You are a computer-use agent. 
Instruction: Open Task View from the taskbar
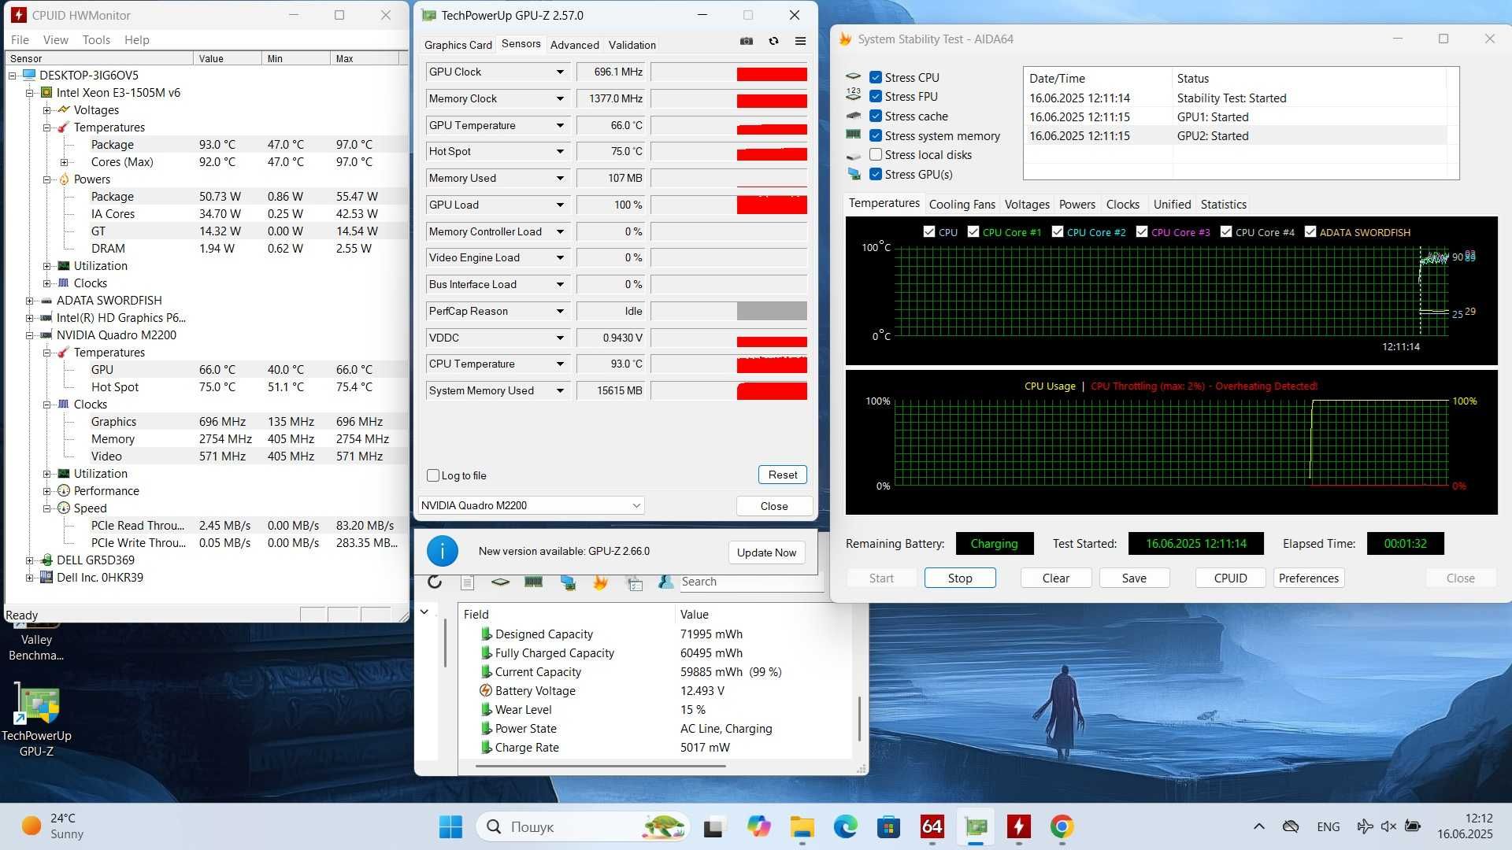pos(713,826)
